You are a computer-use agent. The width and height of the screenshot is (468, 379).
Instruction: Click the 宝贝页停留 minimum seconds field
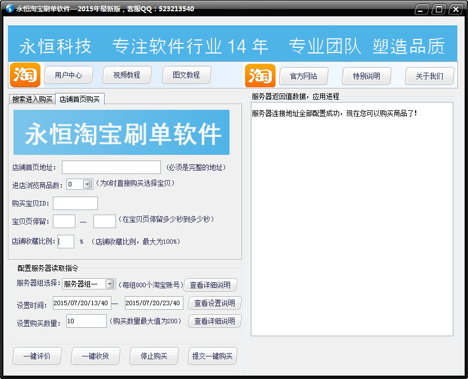[x=64, y=221]
